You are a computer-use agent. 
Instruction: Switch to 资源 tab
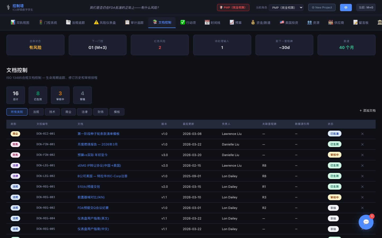313,22
